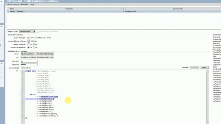Image resolution: width=221 pixels, height=124 pixels.
Task: Click the Connector Type column header
Action: [x=178, y=9]
